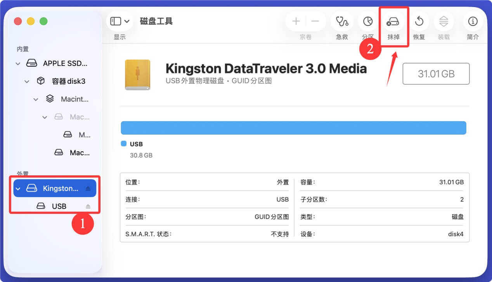The image size is (492, 282).
Task: Click the add volume 宗卷 plus icon
Action: pyautogui.click(x=296, y=21)
